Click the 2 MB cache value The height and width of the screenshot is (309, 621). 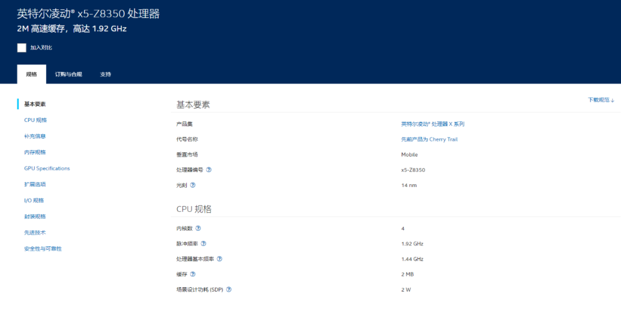tap(408, 274)
